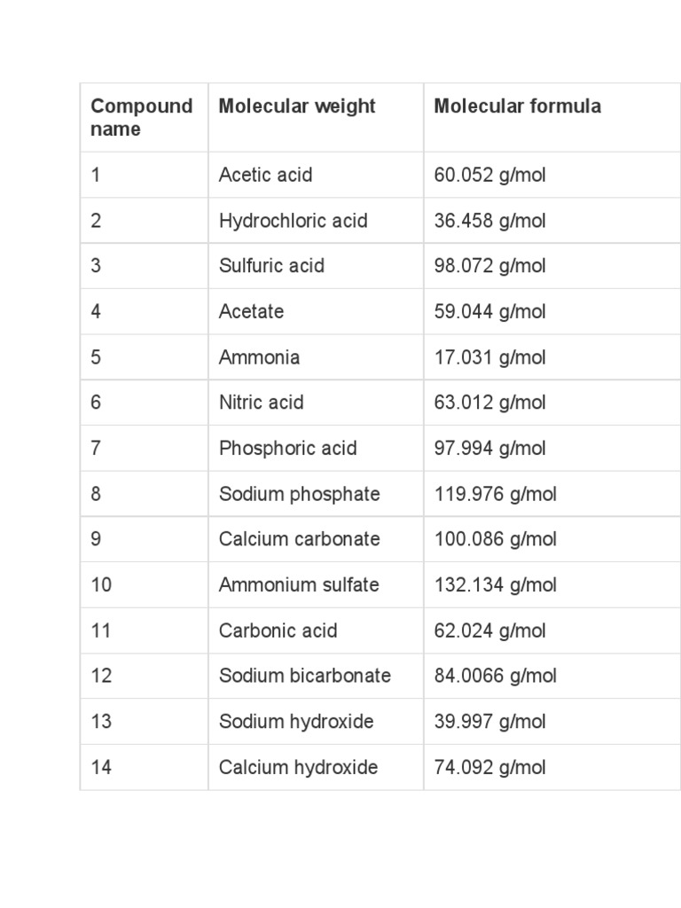Select the 84.0066 g/mol value

click(x=495, y=676)
